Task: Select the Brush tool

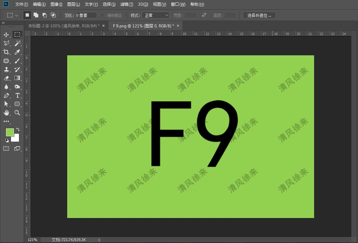Action: click(17, 61)
